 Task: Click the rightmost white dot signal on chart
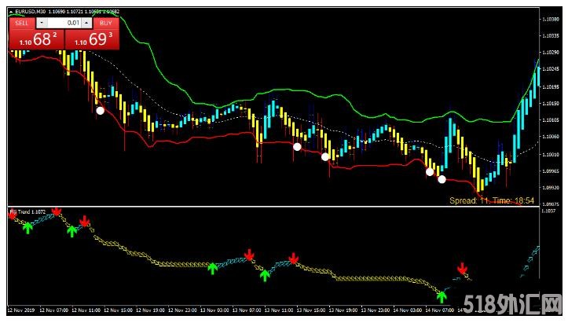point(442,179)
